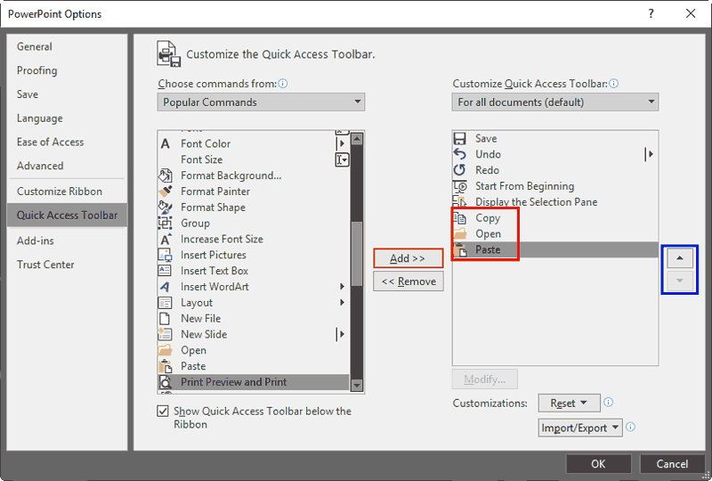
Task: Click the Open folder icon in left list
Action: coord(165,350)
